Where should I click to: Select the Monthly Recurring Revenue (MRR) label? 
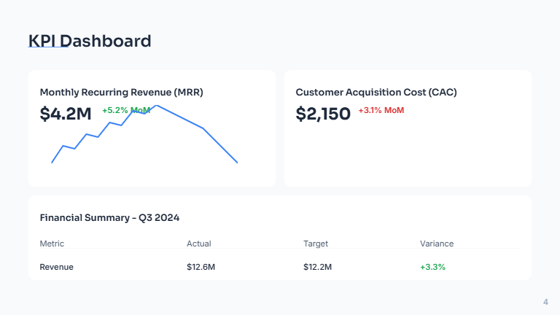pyautogui.click(x=121, y=93)
